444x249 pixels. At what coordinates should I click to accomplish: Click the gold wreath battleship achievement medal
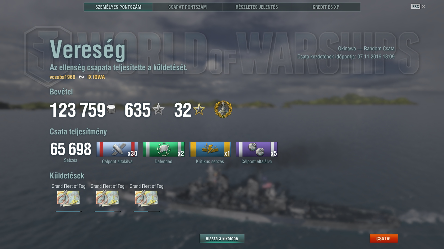[x=223, y=109]
